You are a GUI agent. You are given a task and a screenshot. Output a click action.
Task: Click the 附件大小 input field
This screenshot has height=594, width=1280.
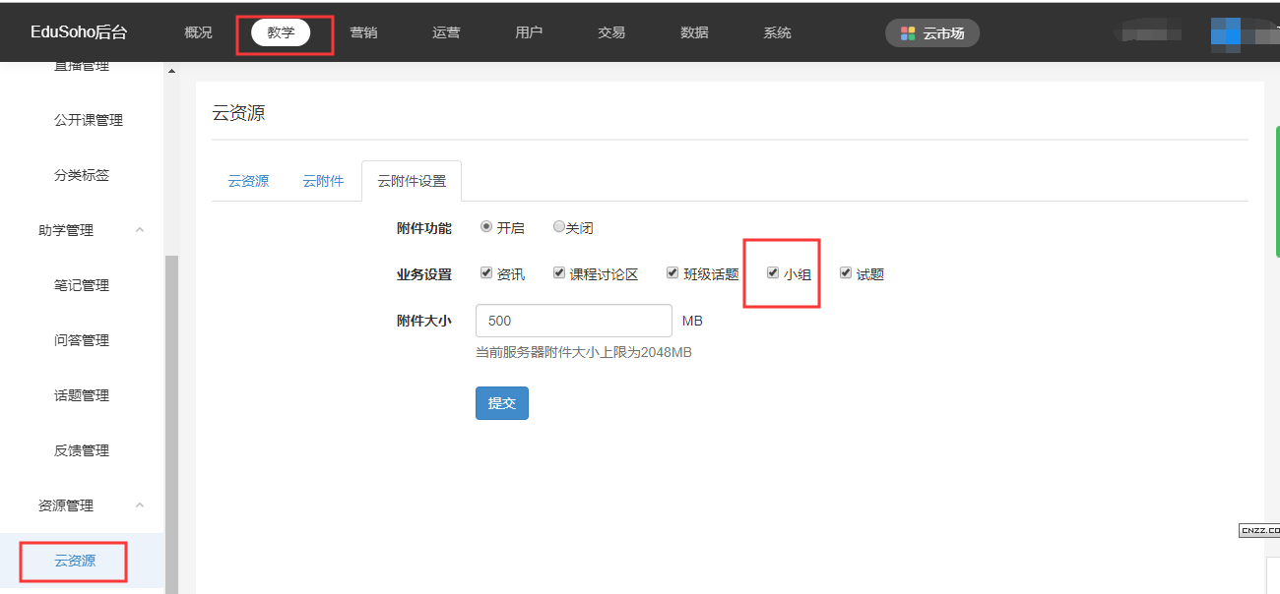click(x=573, y=321)
